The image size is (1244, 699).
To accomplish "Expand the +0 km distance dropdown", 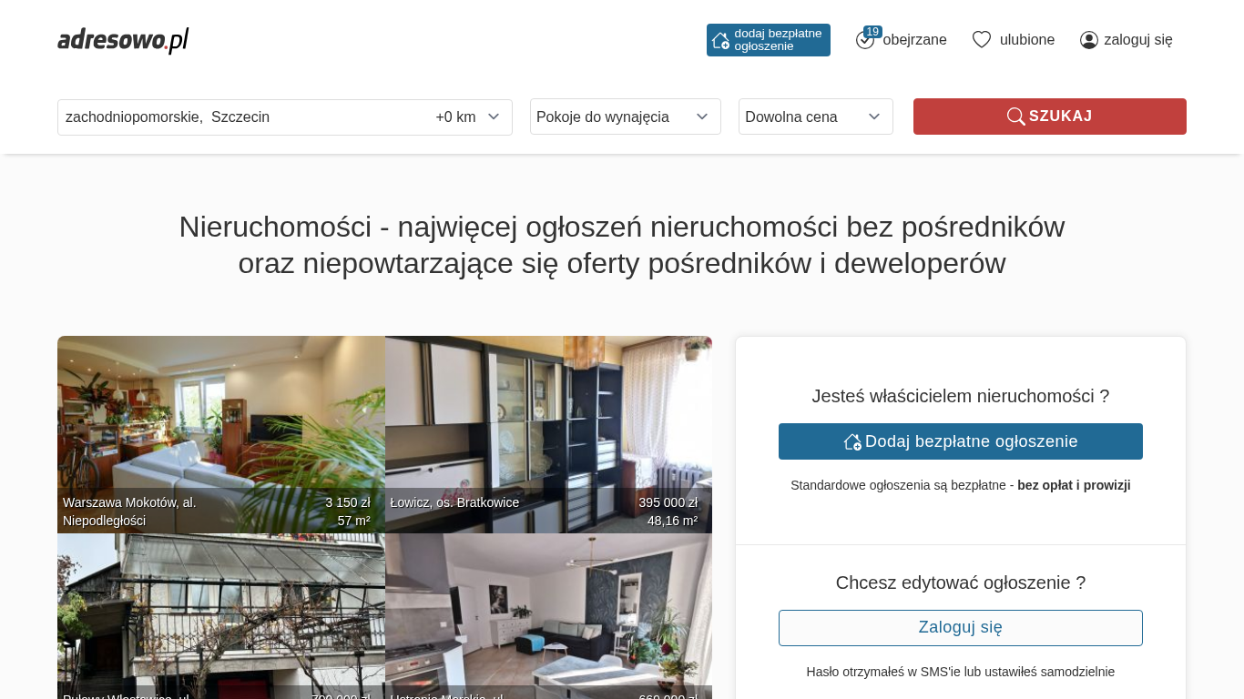I will [x=468, y=117].
